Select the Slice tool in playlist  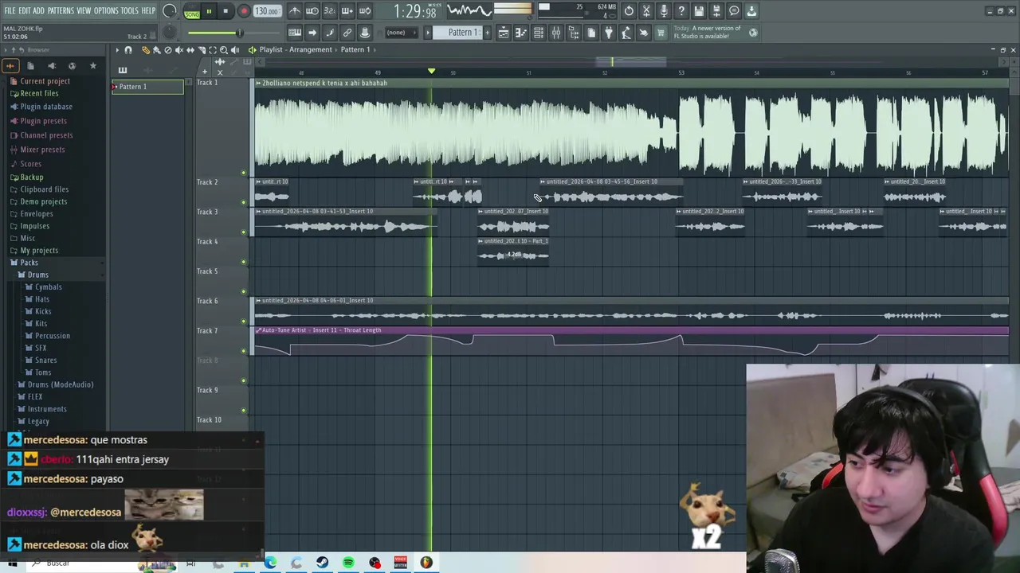[202, 49]
